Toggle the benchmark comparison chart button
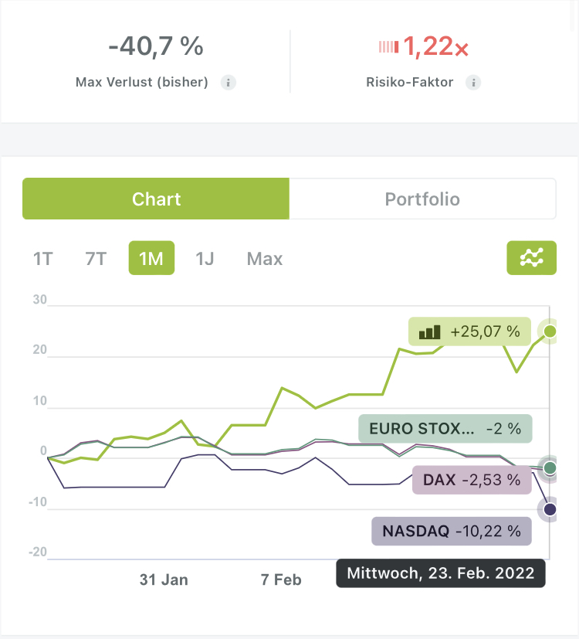 point(531,258)
